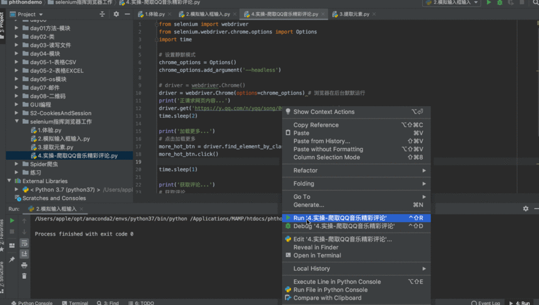Expand the Spider爬虫 folder
This screenshot has width=539, height=305.
(x=16, y=164)
